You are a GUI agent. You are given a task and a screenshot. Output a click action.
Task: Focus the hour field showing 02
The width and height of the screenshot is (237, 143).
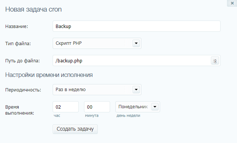[66, 107]
